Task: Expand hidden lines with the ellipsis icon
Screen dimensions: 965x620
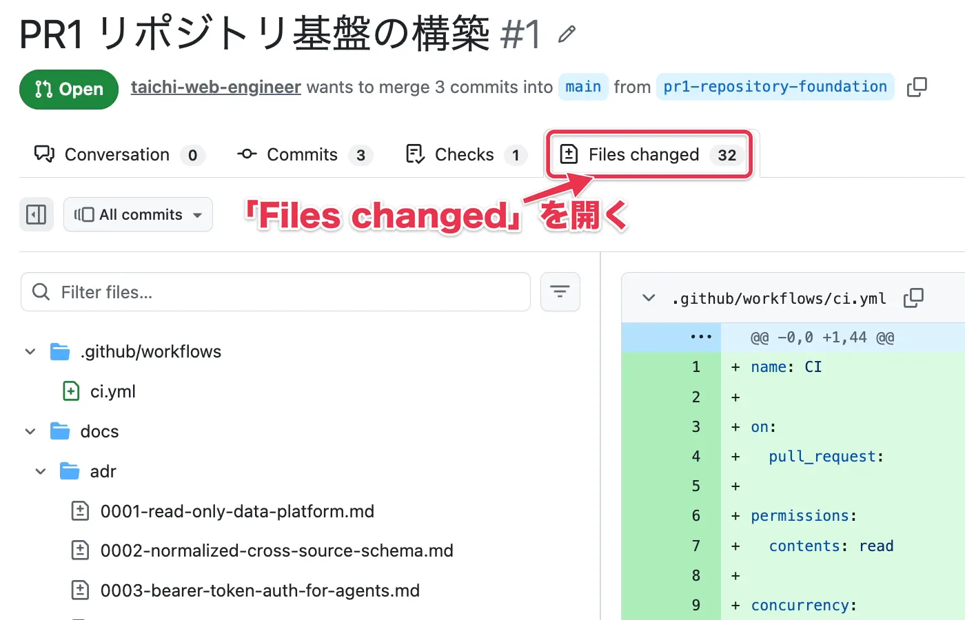Action: pos(701,337)
